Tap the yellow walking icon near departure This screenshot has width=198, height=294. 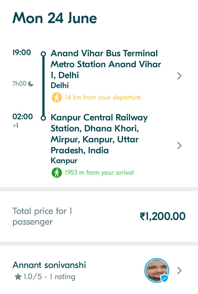tap(57, 98)
